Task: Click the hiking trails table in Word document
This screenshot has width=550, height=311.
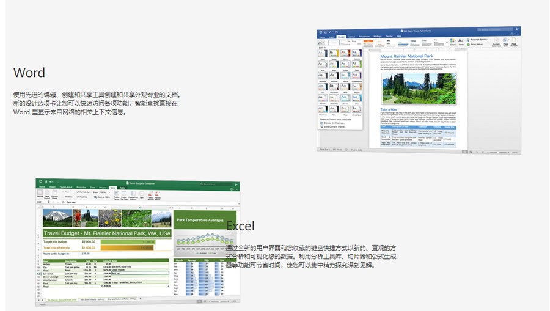Action: [418, 136]
